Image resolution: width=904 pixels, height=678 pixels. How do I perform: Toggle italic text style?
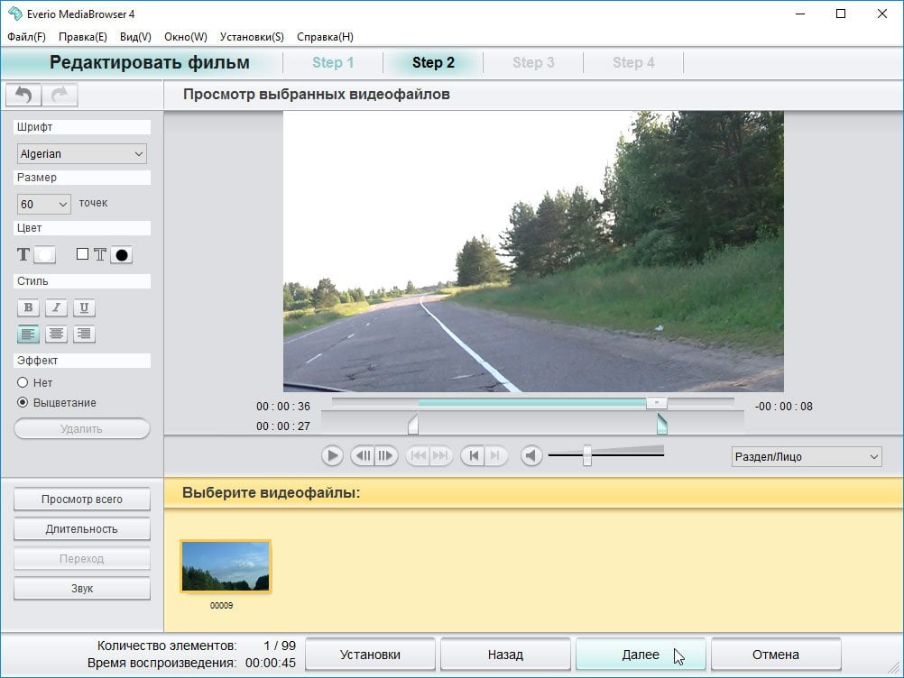click(56, 307)
